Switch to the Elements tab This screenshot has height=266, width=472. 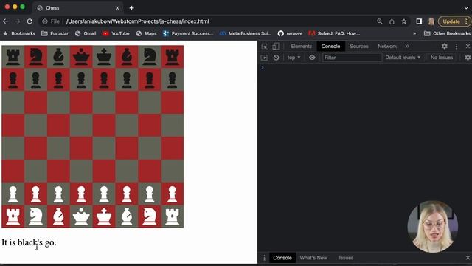pos(301,46)
